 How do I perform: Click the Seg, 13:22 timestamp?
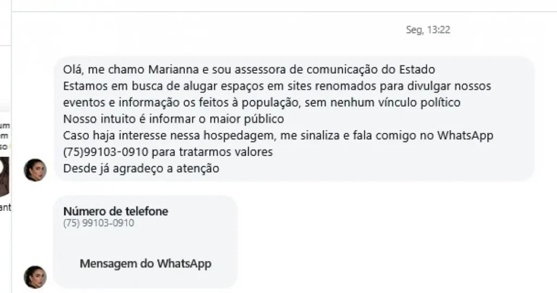point(428,30)
